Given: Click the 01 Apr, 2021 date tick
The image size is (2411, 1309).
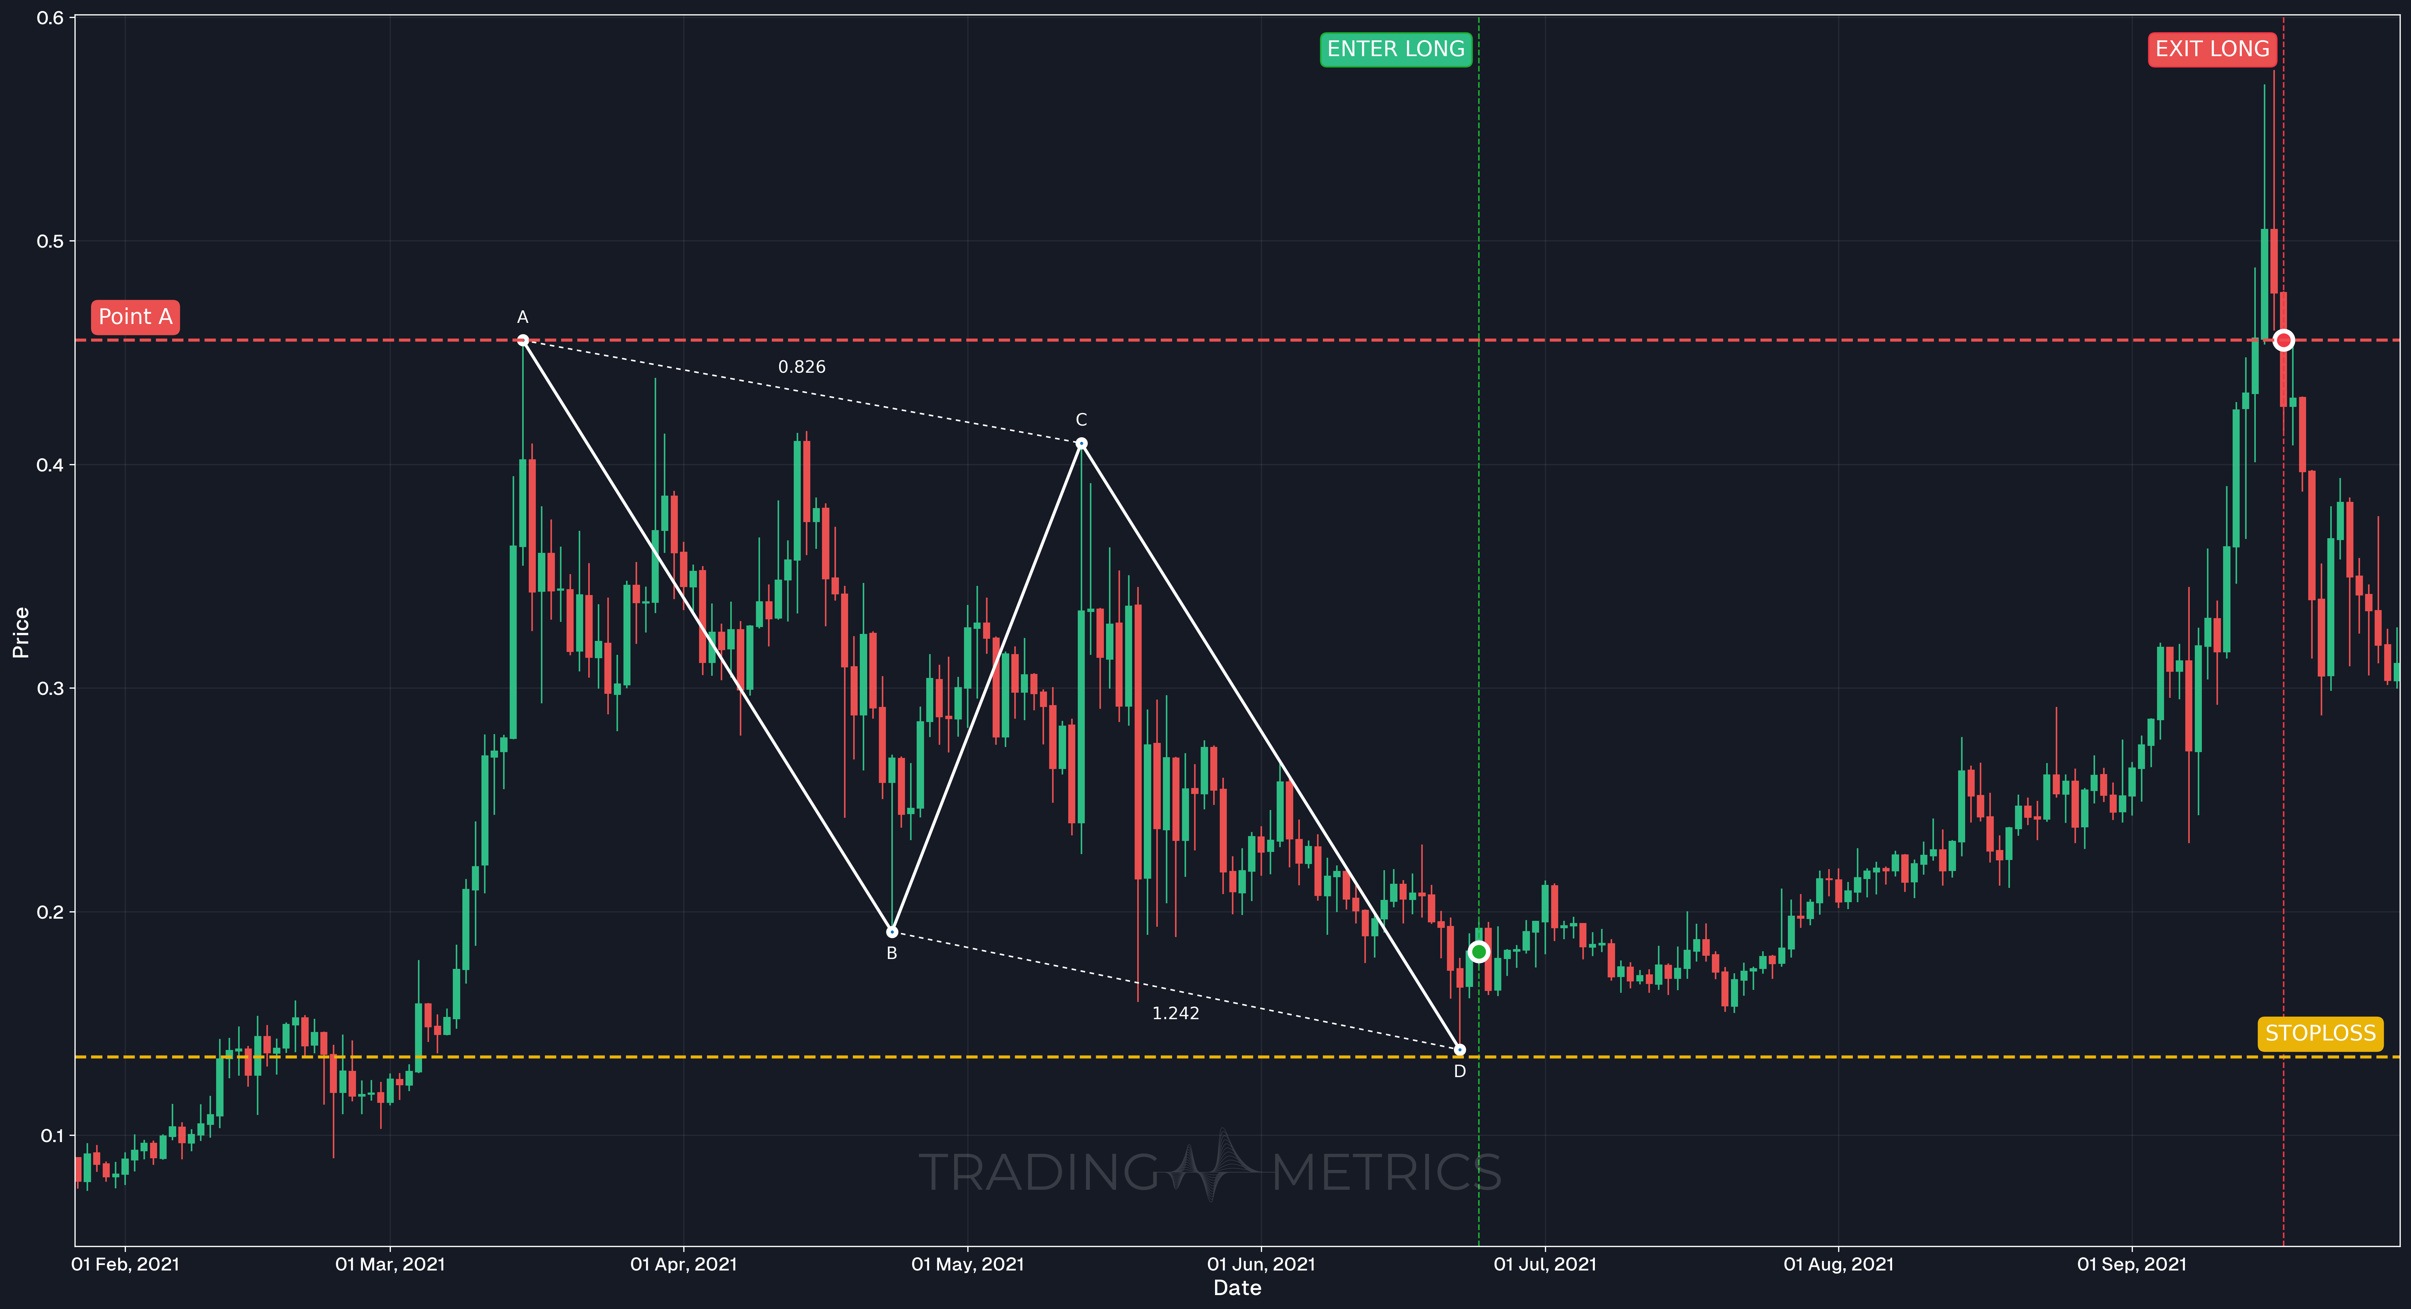Looking at the screenshot, I should click(684, 1264).
